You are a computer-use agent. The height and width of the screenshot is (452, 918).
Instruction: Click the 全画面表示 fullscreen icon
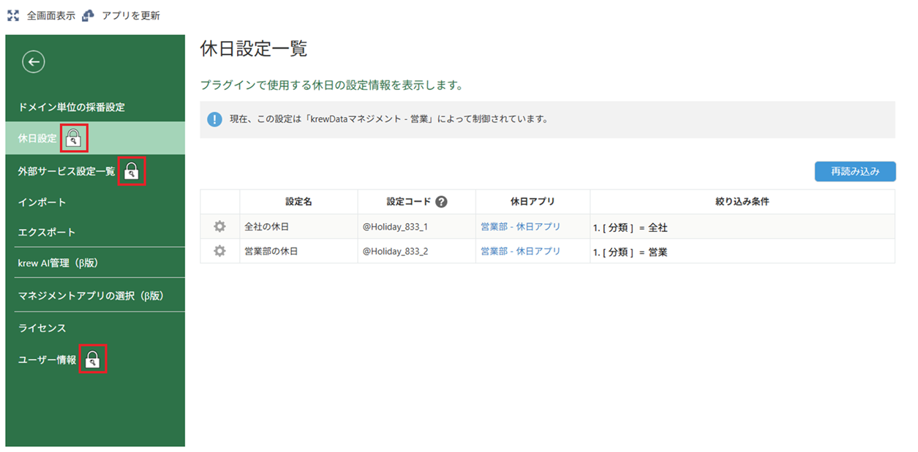(x=13, y=15)
